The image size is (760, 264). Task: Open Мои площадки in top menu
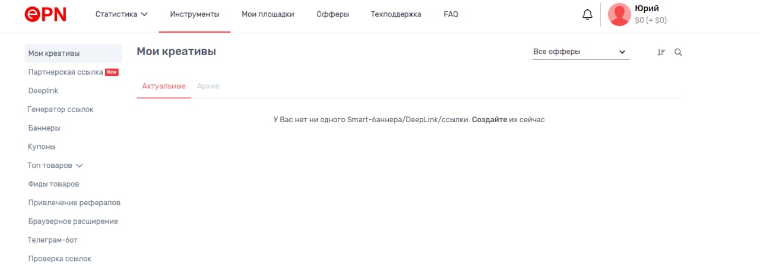[268, 14]
